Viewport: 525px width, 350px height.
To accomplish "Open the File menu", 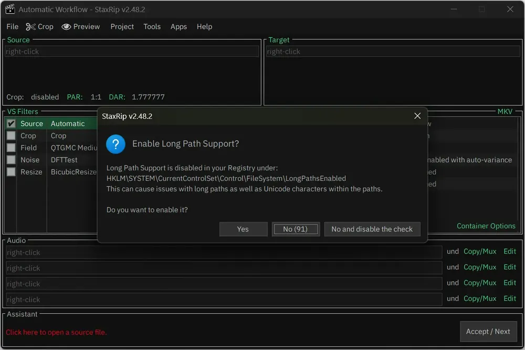I will coord(13,27).
